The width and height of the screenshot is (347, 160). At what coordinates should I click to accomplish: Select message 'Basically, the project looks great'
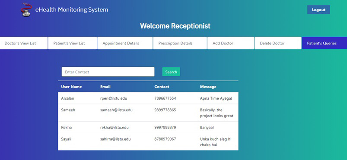click(x=216, y=113)
